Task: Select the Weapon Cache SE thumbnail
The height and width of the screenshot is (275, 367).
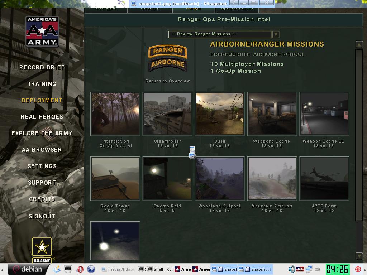Action: click(x=324, y=114)
